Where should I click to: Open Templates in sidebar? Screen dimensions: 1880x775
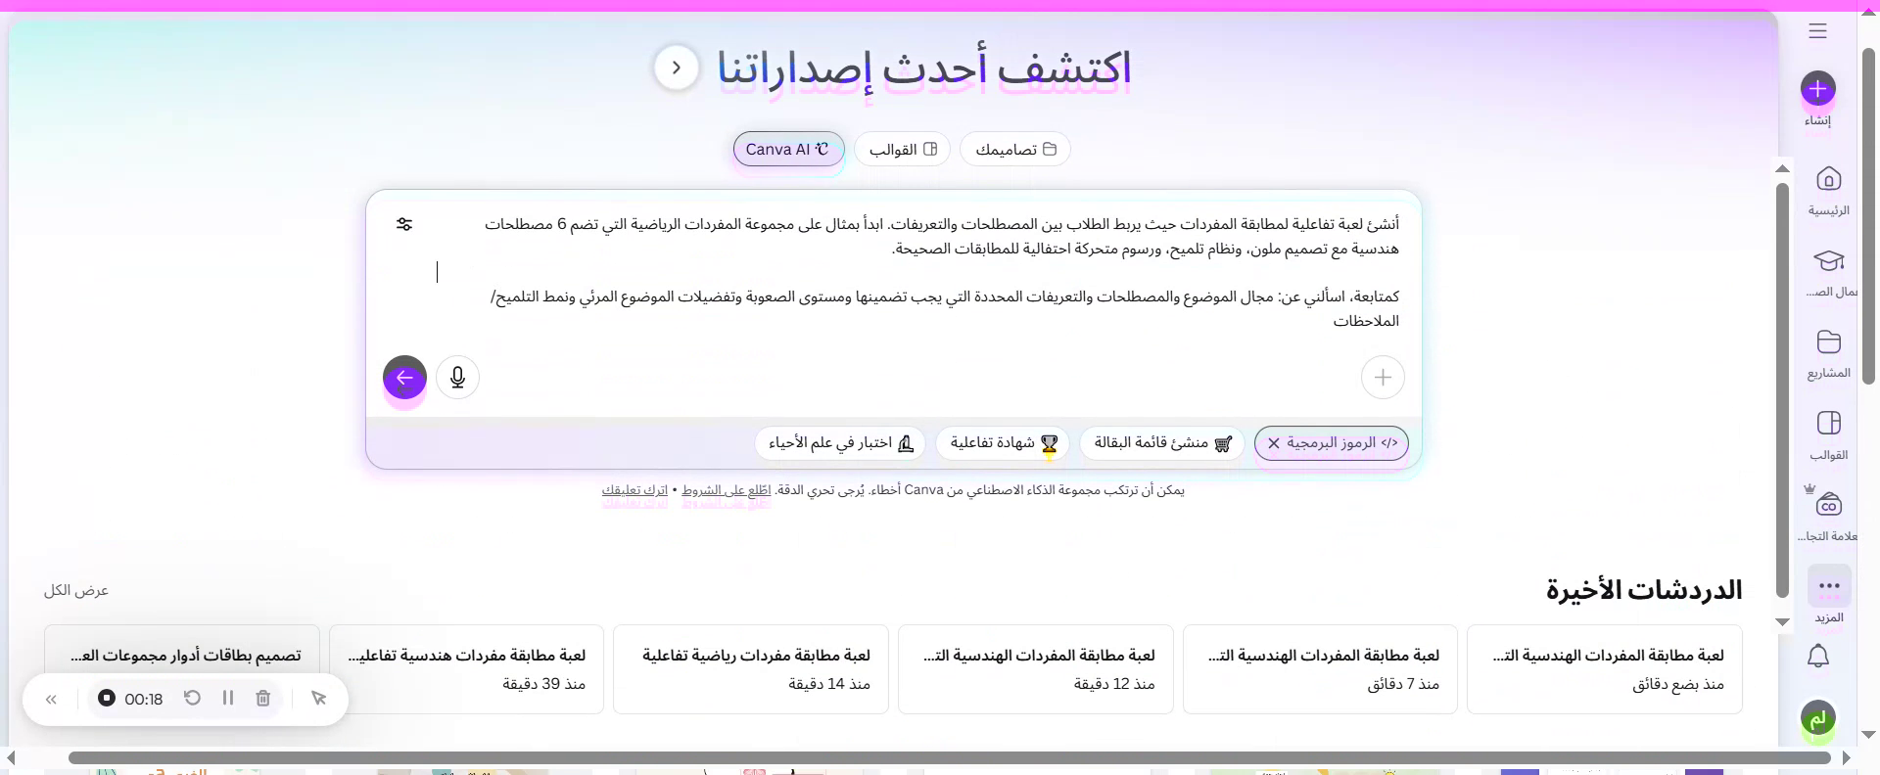click(x=1828, y=434)
